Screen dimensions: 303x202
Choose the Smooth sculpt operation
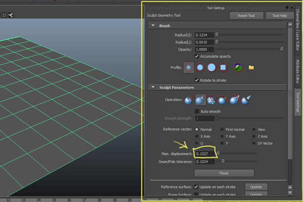(212, 100)
